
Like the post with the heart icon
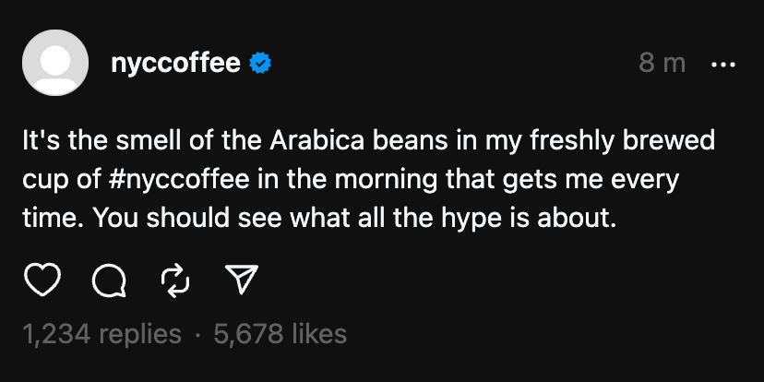[x=42, y=281]
